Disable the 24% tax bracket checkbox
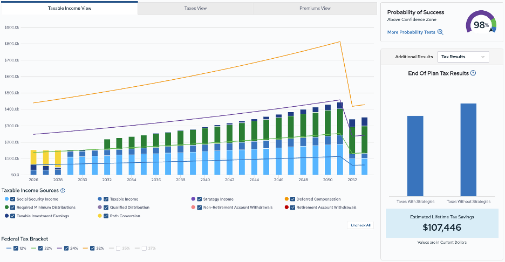505x262 pixels. point(66,249)
